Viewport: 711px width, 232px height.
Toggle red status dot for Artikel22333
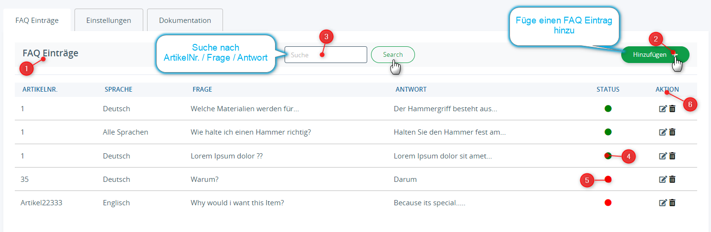click(x=608, y=202)
